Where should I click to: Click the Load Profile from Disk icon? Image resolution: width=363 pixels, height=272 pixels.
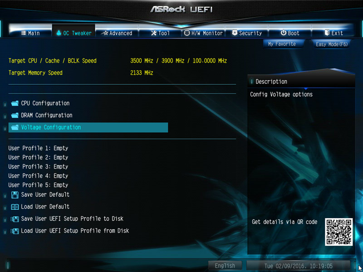pos(15,231)
